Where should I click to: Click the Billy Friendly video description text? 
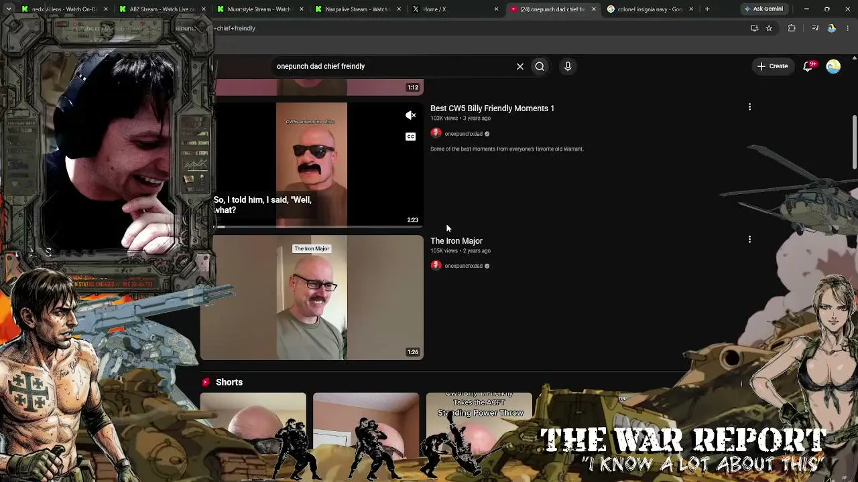507,149
